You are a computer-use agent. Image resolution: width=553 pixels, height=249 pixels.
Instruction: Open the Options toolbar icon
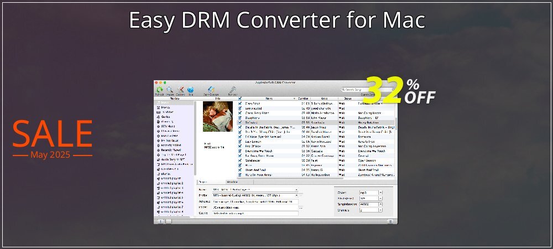[x=180, y=90]
